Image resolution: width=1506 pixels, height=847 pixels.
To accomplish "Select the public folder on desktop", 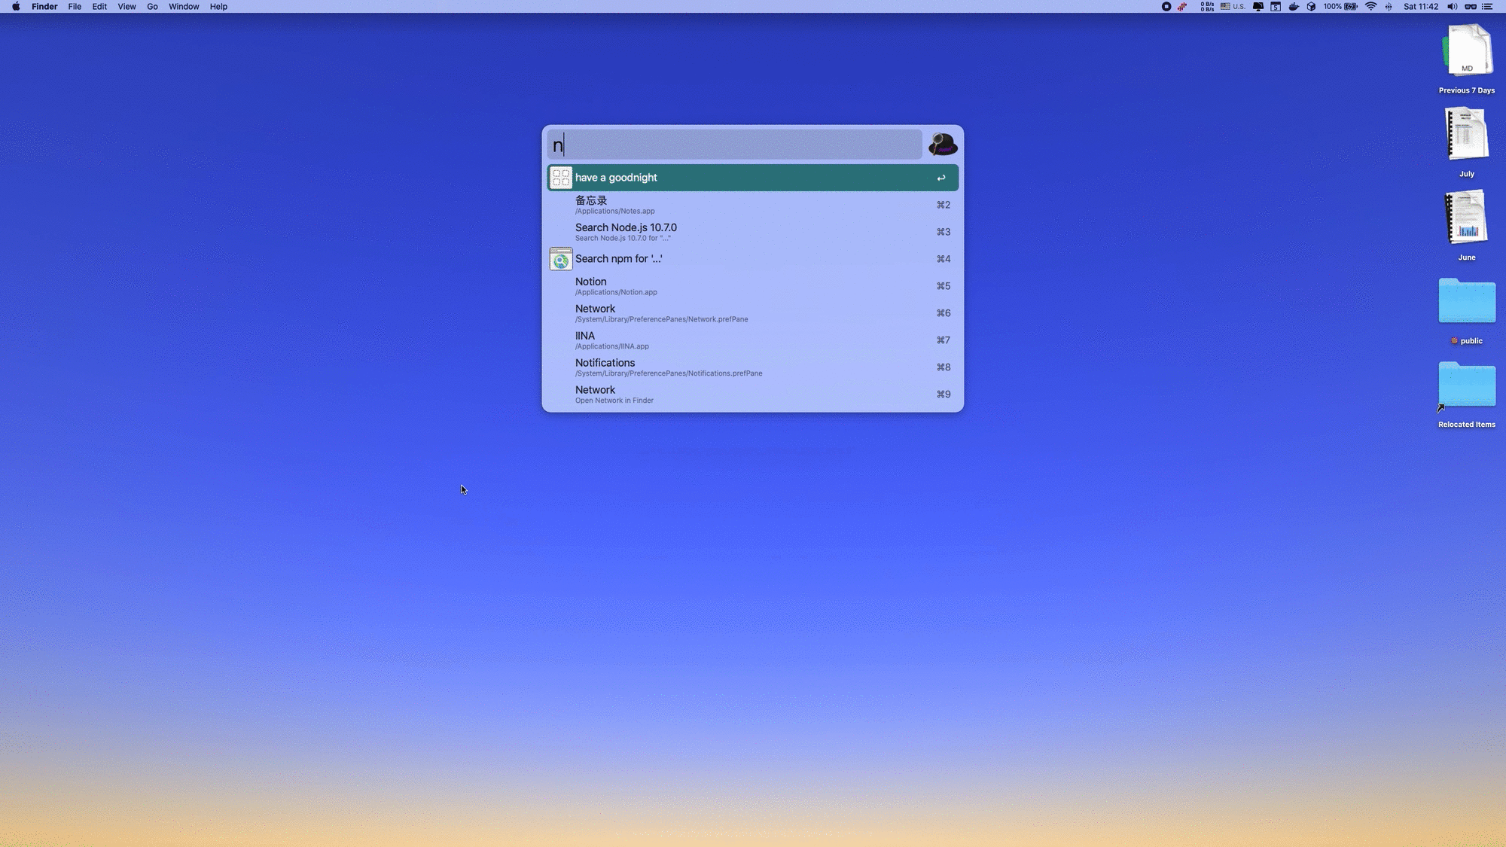I will coord(1466,310).
